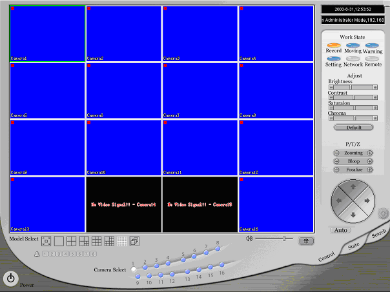Viewport: 390px width, 292px height.
Task: Toggle the Setting work state indicator
Action: coord(334,59)
